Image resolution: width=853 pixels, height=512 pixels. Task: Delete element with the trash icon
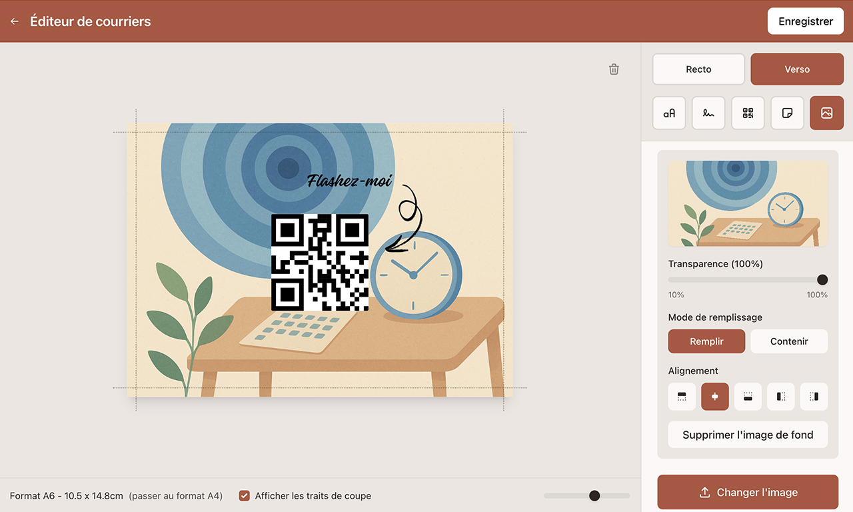614,69
